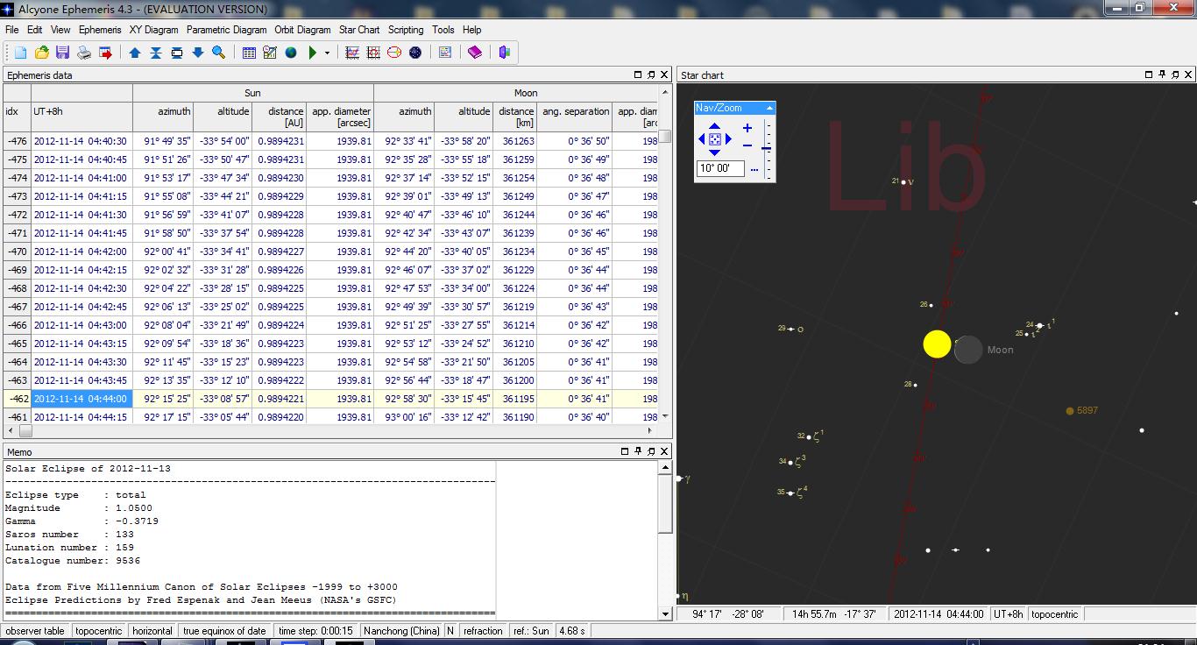Click the yellow Sun disc in star chart
This screenshot has width=1197, height=645.
[937, 344]
